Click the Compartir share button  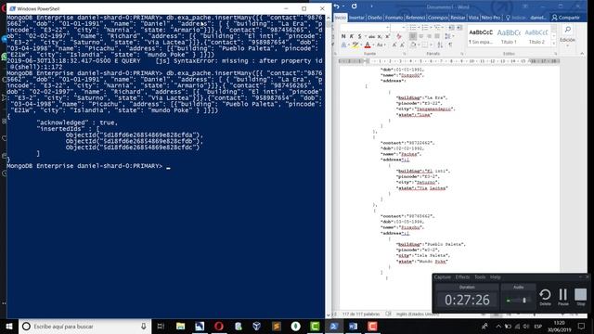tap(565, 18)
